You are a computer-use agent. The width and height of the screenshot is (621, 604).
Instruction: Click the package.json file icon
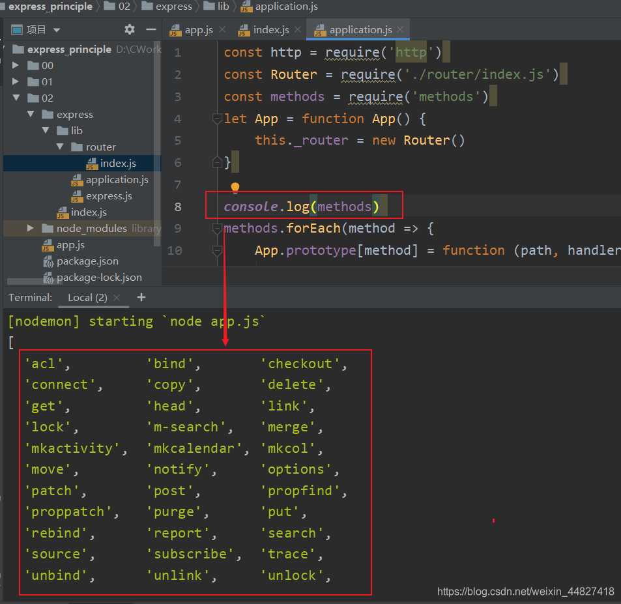click(x=48, y=261)
